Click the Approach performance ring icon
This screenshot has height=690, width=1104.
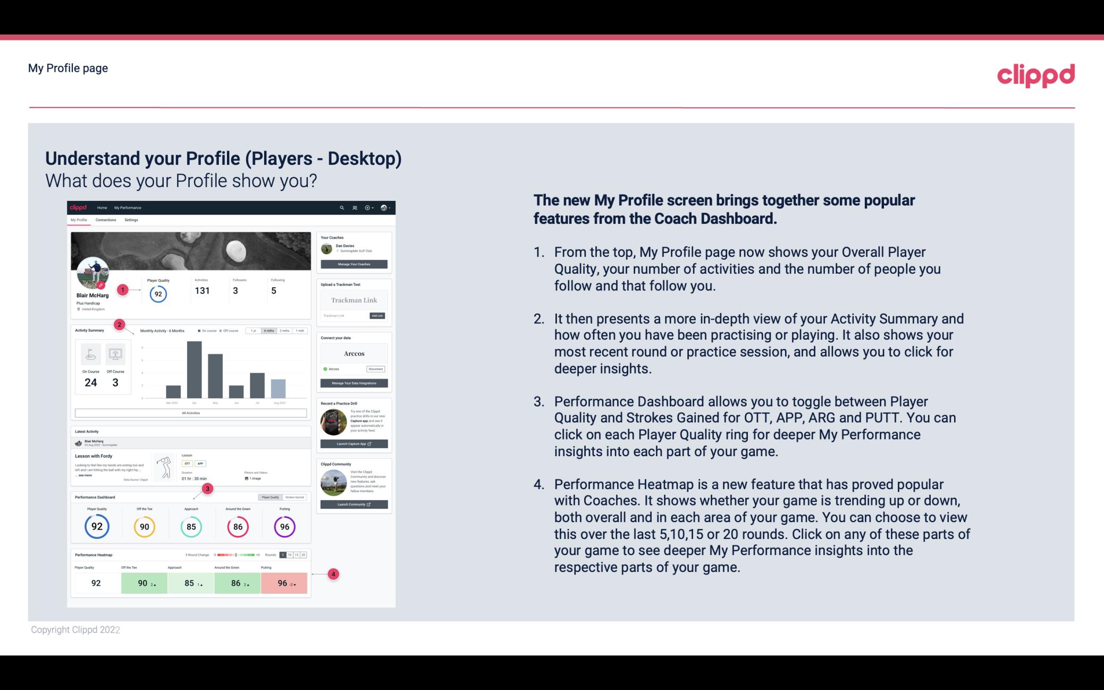[x=191, y=526]
